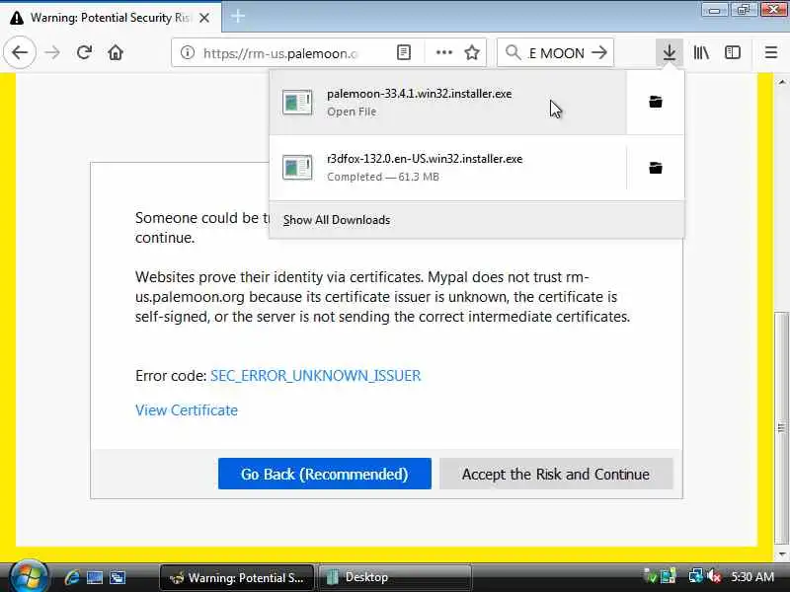Open the page actions three-dot menu

coord(443,52)
